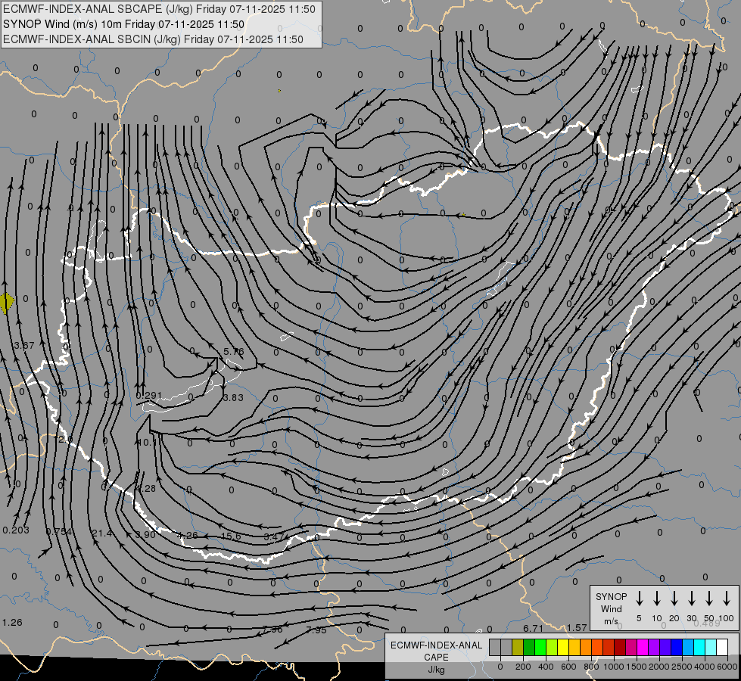The height and width of the screenshot is (681, 741).
Task: Click the map value 4.26
Action: pos(187,536)
